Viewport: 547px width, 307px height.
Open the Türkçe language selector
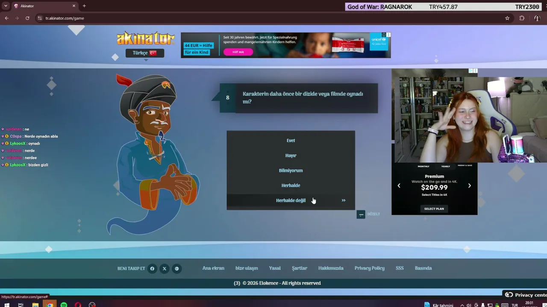point(145,53)
